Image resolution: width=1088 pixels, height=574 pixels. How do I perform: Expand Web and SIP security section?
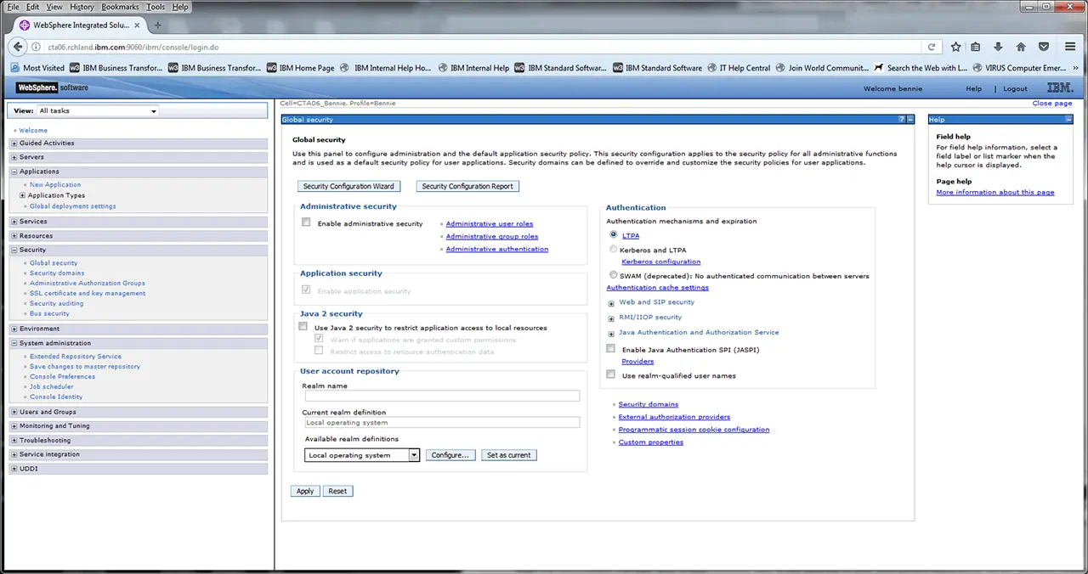611,303
